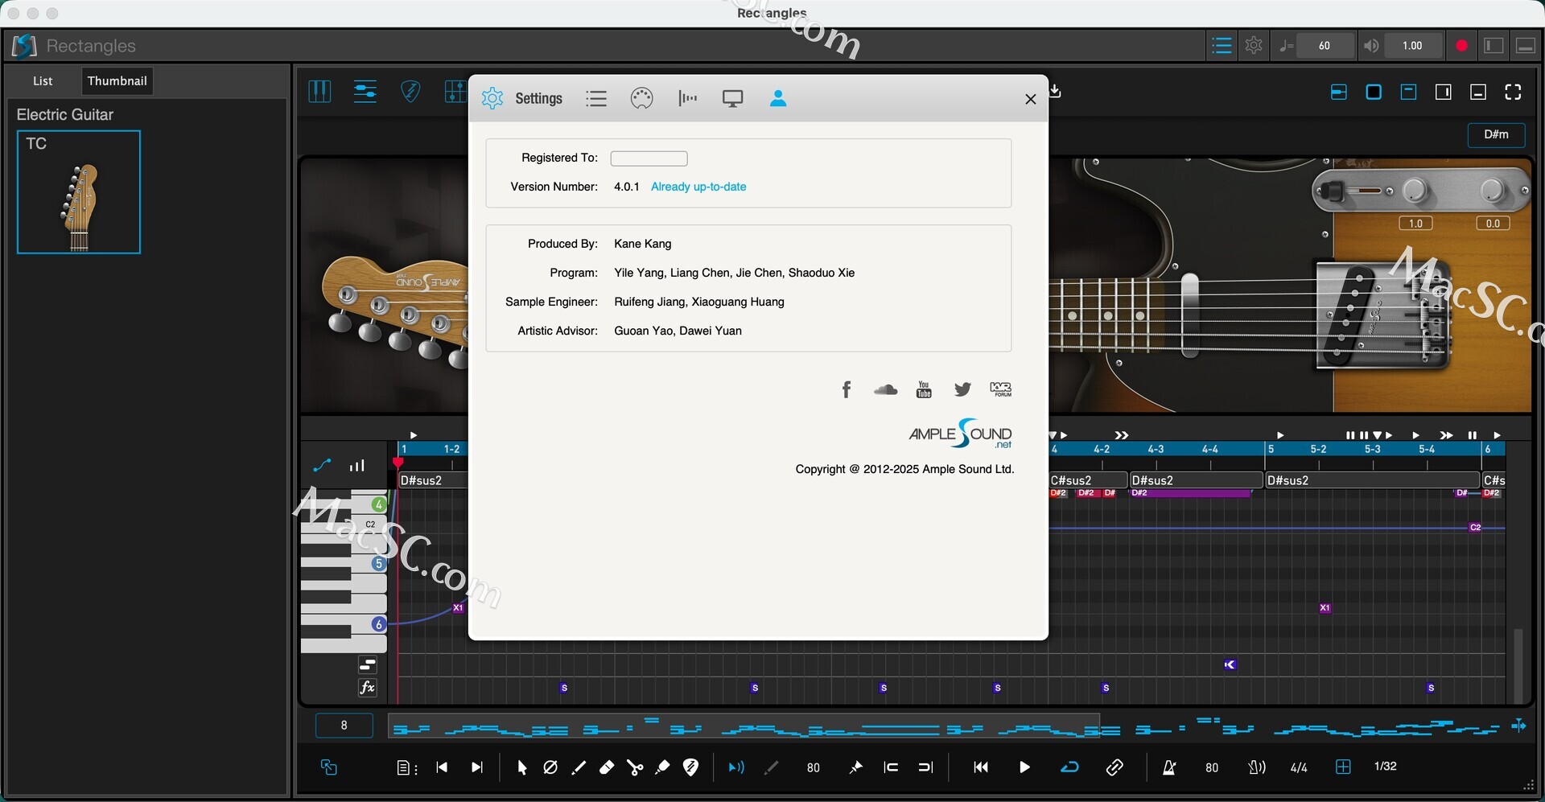Viewport: 1545px width, 802px height.
Task: Open Ample Sound YouTube channel
Action: tap(924, 390)
